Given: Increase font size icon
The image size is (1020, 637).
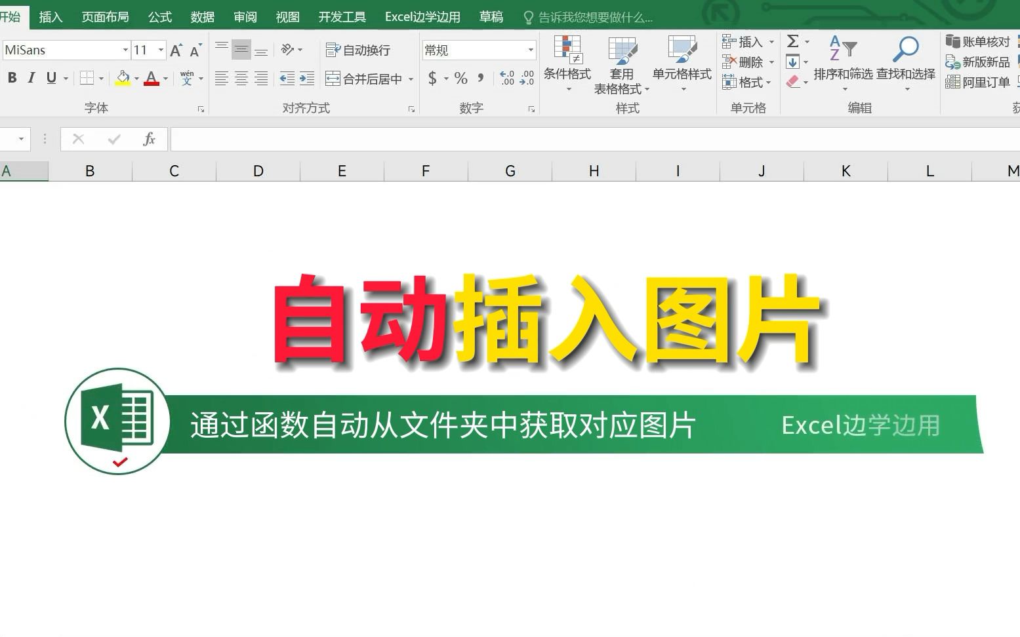Looking at the screenshot, I should (176, 50).
